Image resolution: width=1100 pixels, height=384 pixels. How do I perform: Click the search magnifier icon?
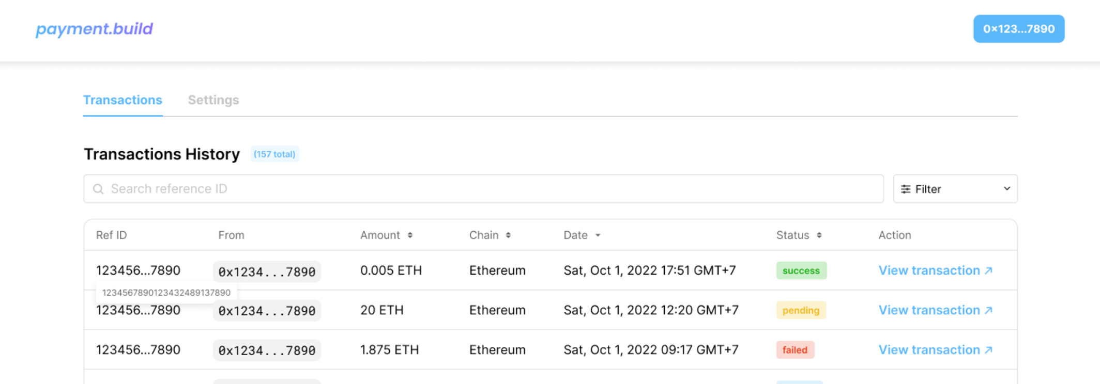point(98,189)
